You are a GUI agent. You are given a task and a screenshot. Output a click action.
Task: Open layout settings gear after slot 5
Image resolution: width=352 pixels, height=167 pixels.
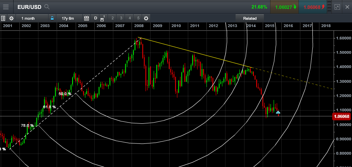point(146,18)
